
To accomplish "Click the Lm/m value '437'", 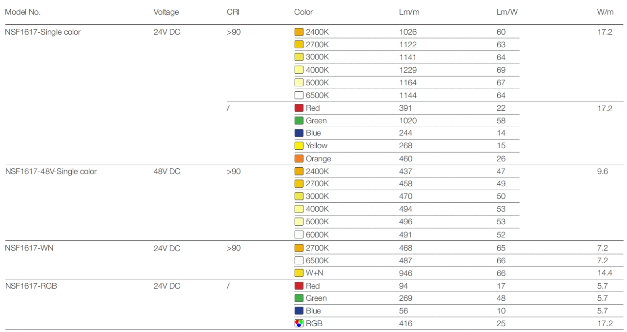I will 405,172.
